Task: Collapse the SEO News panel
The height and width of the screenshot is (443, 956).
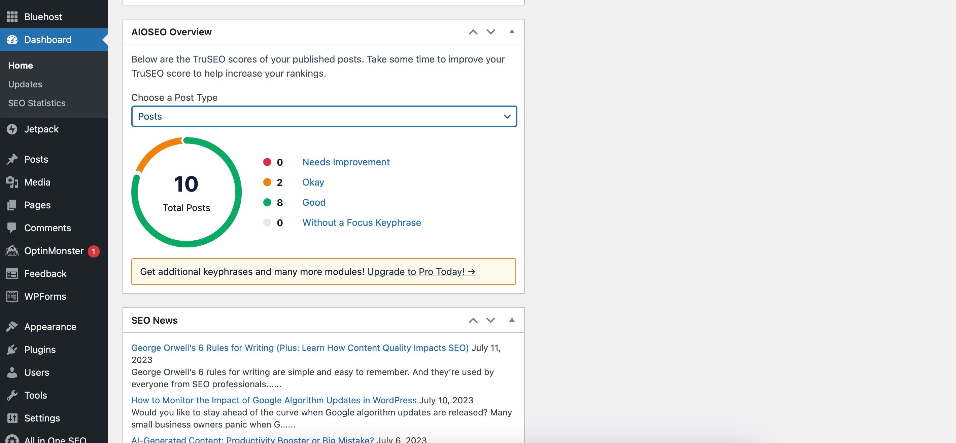Action: click(x=512, y=320)
